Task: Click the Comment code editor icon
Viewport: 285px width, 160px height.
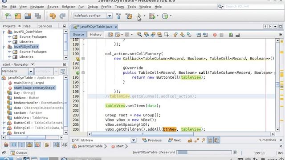Action: click(231, 35)
